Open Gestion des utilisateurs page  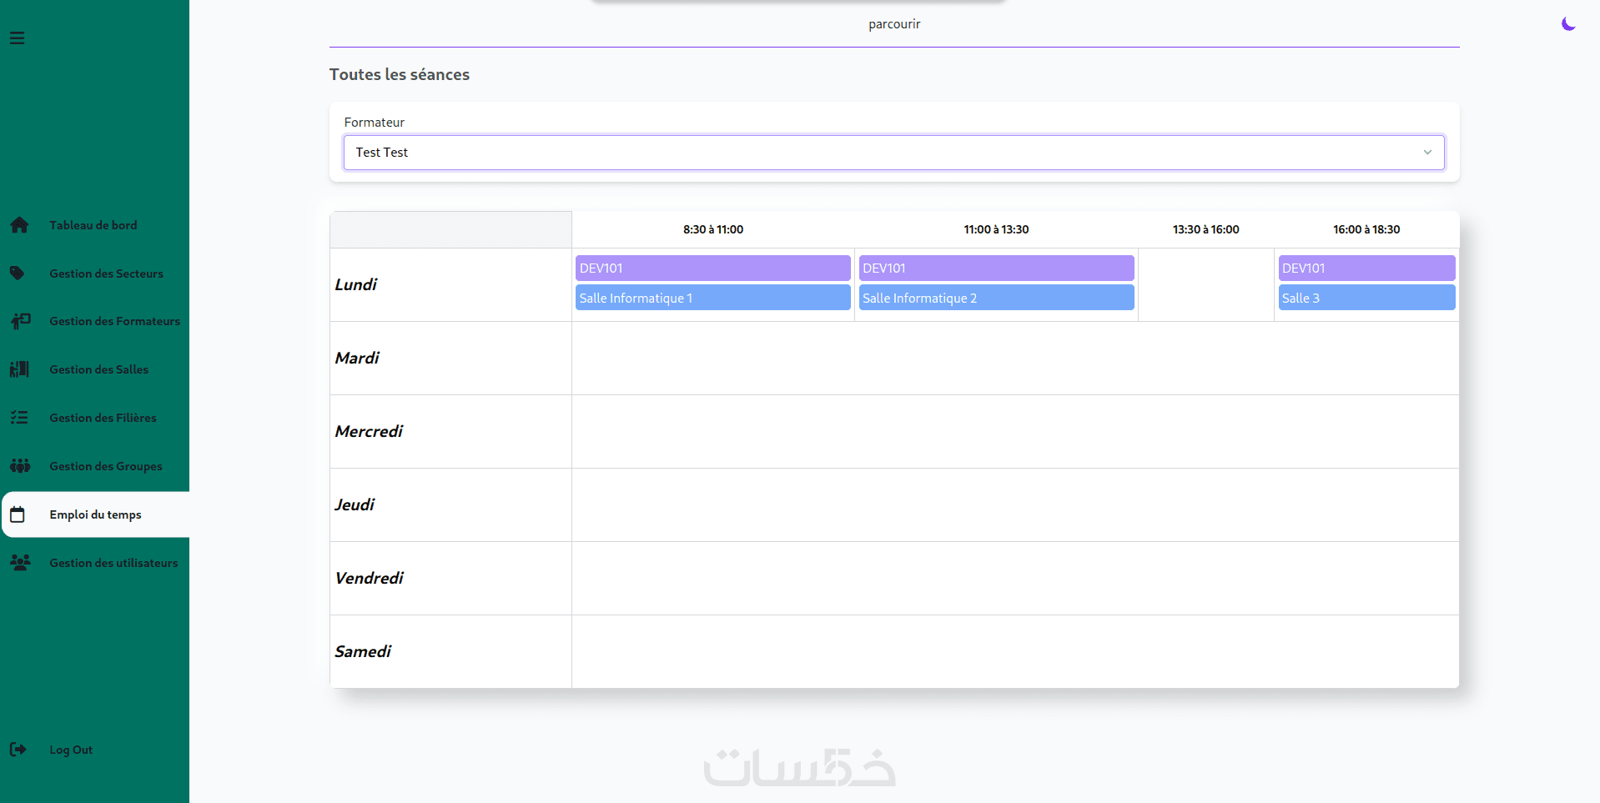[113, 563]
